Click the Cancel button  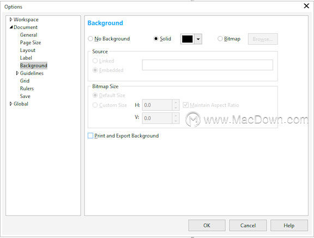(248, 225)
